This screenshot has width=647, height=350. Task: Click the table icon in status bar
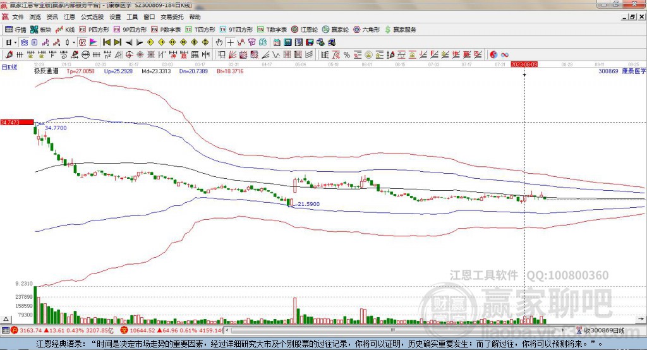tap(5, 330)
